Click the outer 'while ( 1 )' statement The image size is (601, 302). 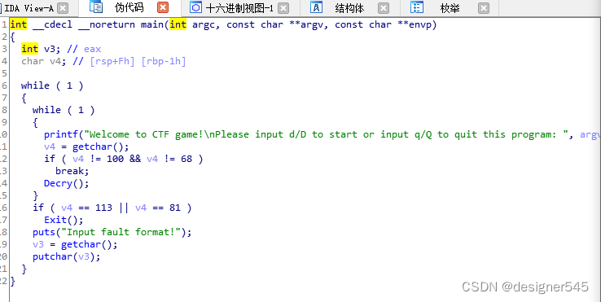pos(52,85)
